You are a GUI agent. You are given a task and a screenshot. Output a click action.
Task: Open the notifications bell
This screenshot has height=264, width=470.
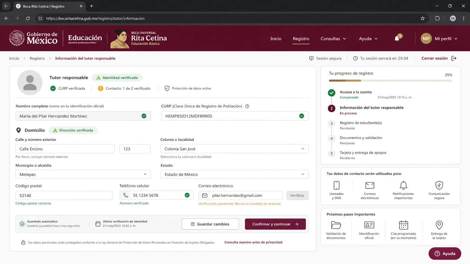(397, 38)
